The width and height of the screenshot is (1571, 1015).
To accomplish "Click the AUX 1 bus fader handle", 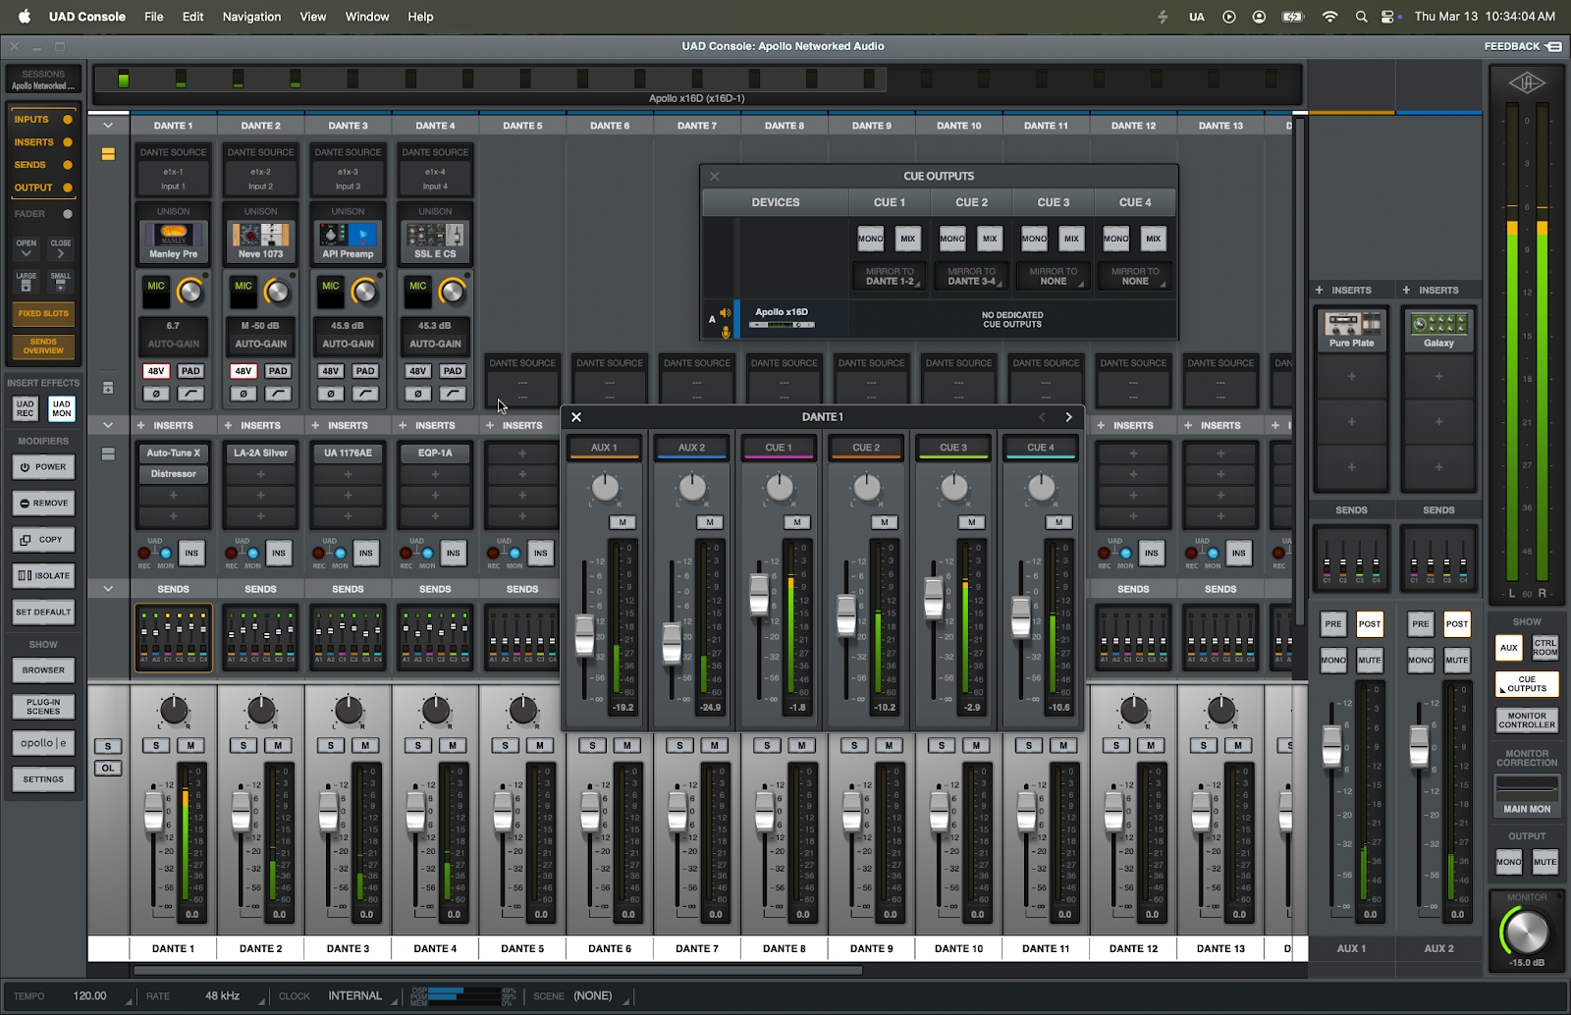I will (x=1331, y=745).
